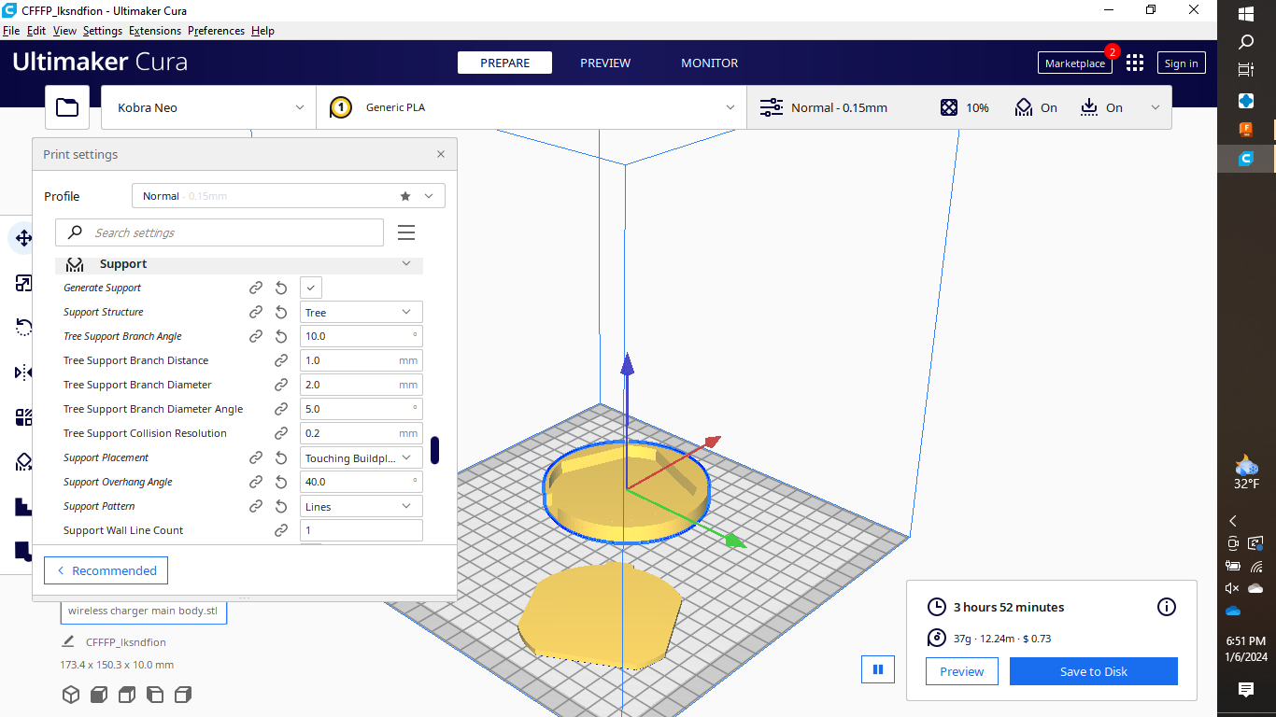The width and height of the screenshot is (1276, 717).
Task: Open the Generic PLA material dropdown
Action: tap(532, 107)
